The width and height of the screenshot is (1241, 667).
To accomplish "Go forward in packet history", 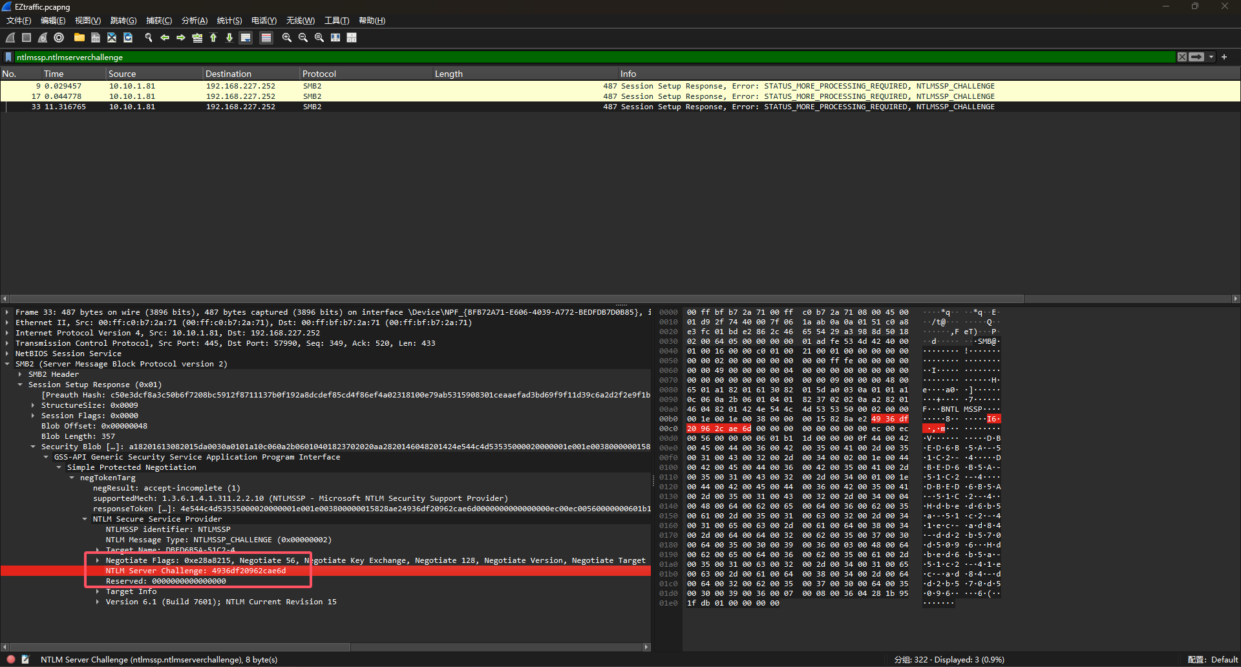I will (181, 38).
